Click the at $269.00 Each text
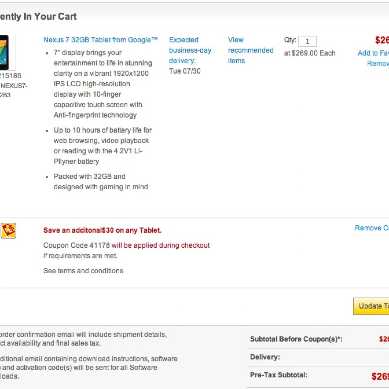389x389 pixels. point(310,53)
